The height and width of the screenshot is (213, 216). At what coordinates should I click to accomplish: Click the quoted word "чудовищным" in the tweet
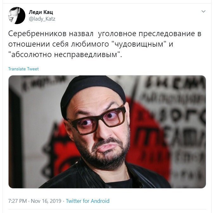tap(138, 44)
